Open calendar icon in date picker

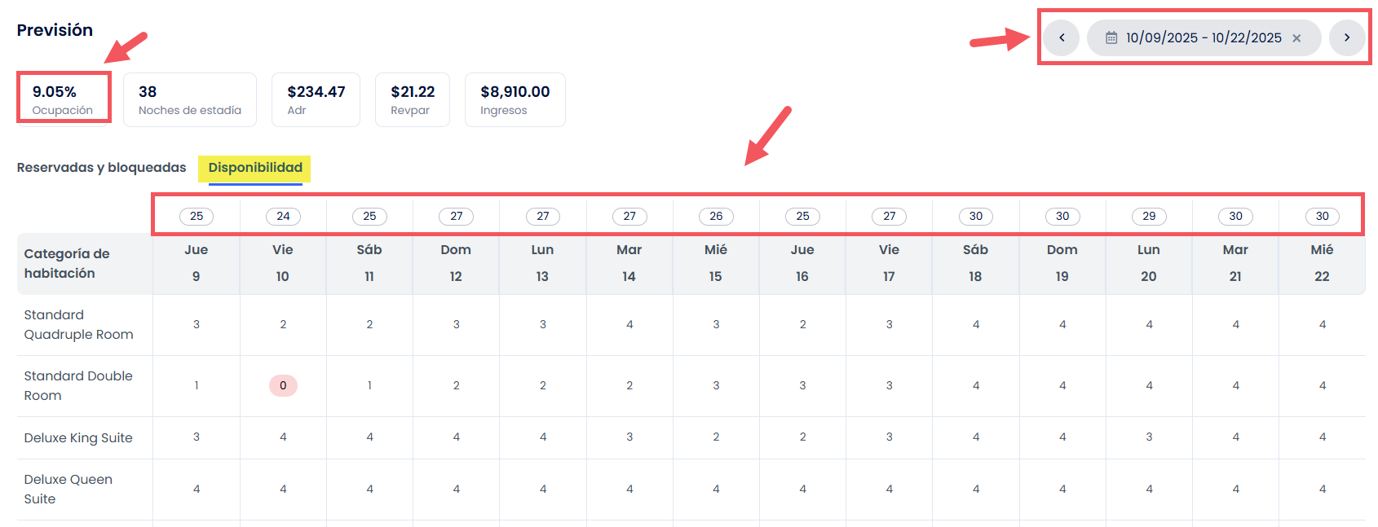(1111, 38)
